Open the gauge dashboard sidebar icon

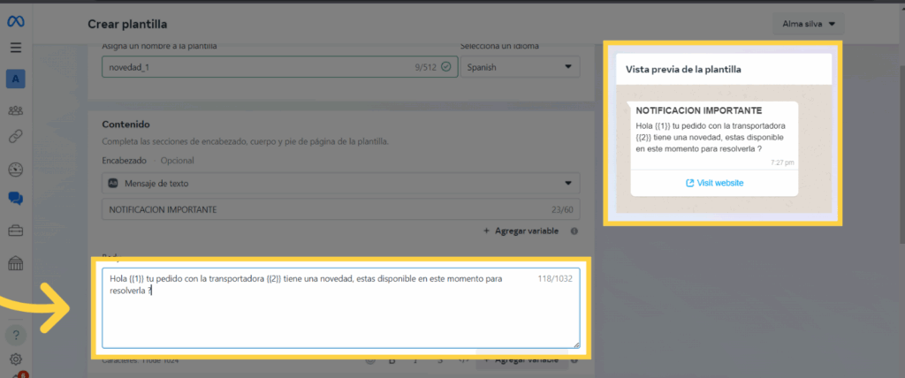(16, 170)
